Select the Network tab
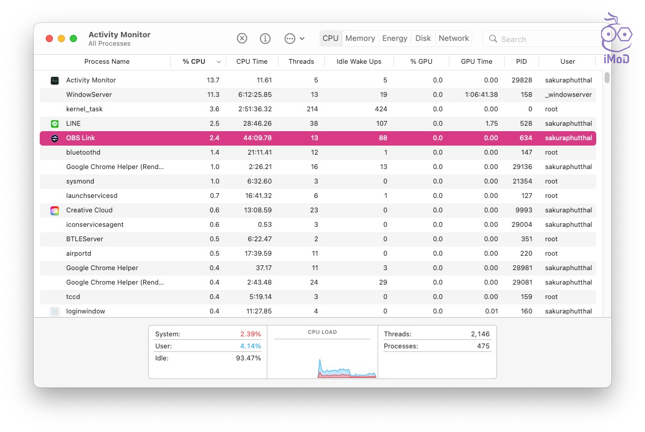This screenshot has width=645, height=432. (x=454, y=39)
